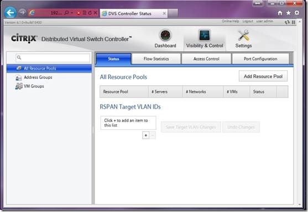Sort by # VMs column header
The width and height of the screenshot is (308, 212).
(237, 91)
